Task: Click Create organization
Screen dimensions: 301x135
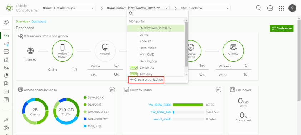Action: [x=146, y=79]
